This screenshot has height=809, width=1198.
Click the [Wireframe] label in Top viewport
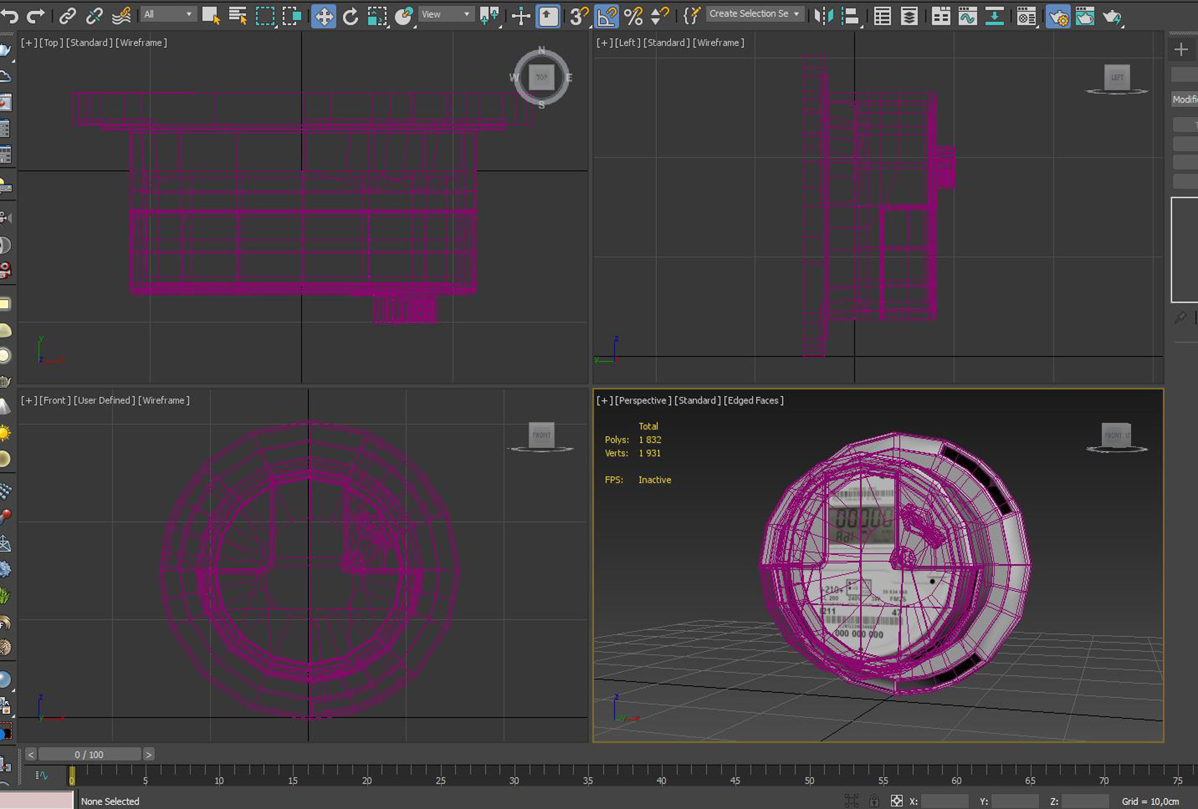(141, 42)
